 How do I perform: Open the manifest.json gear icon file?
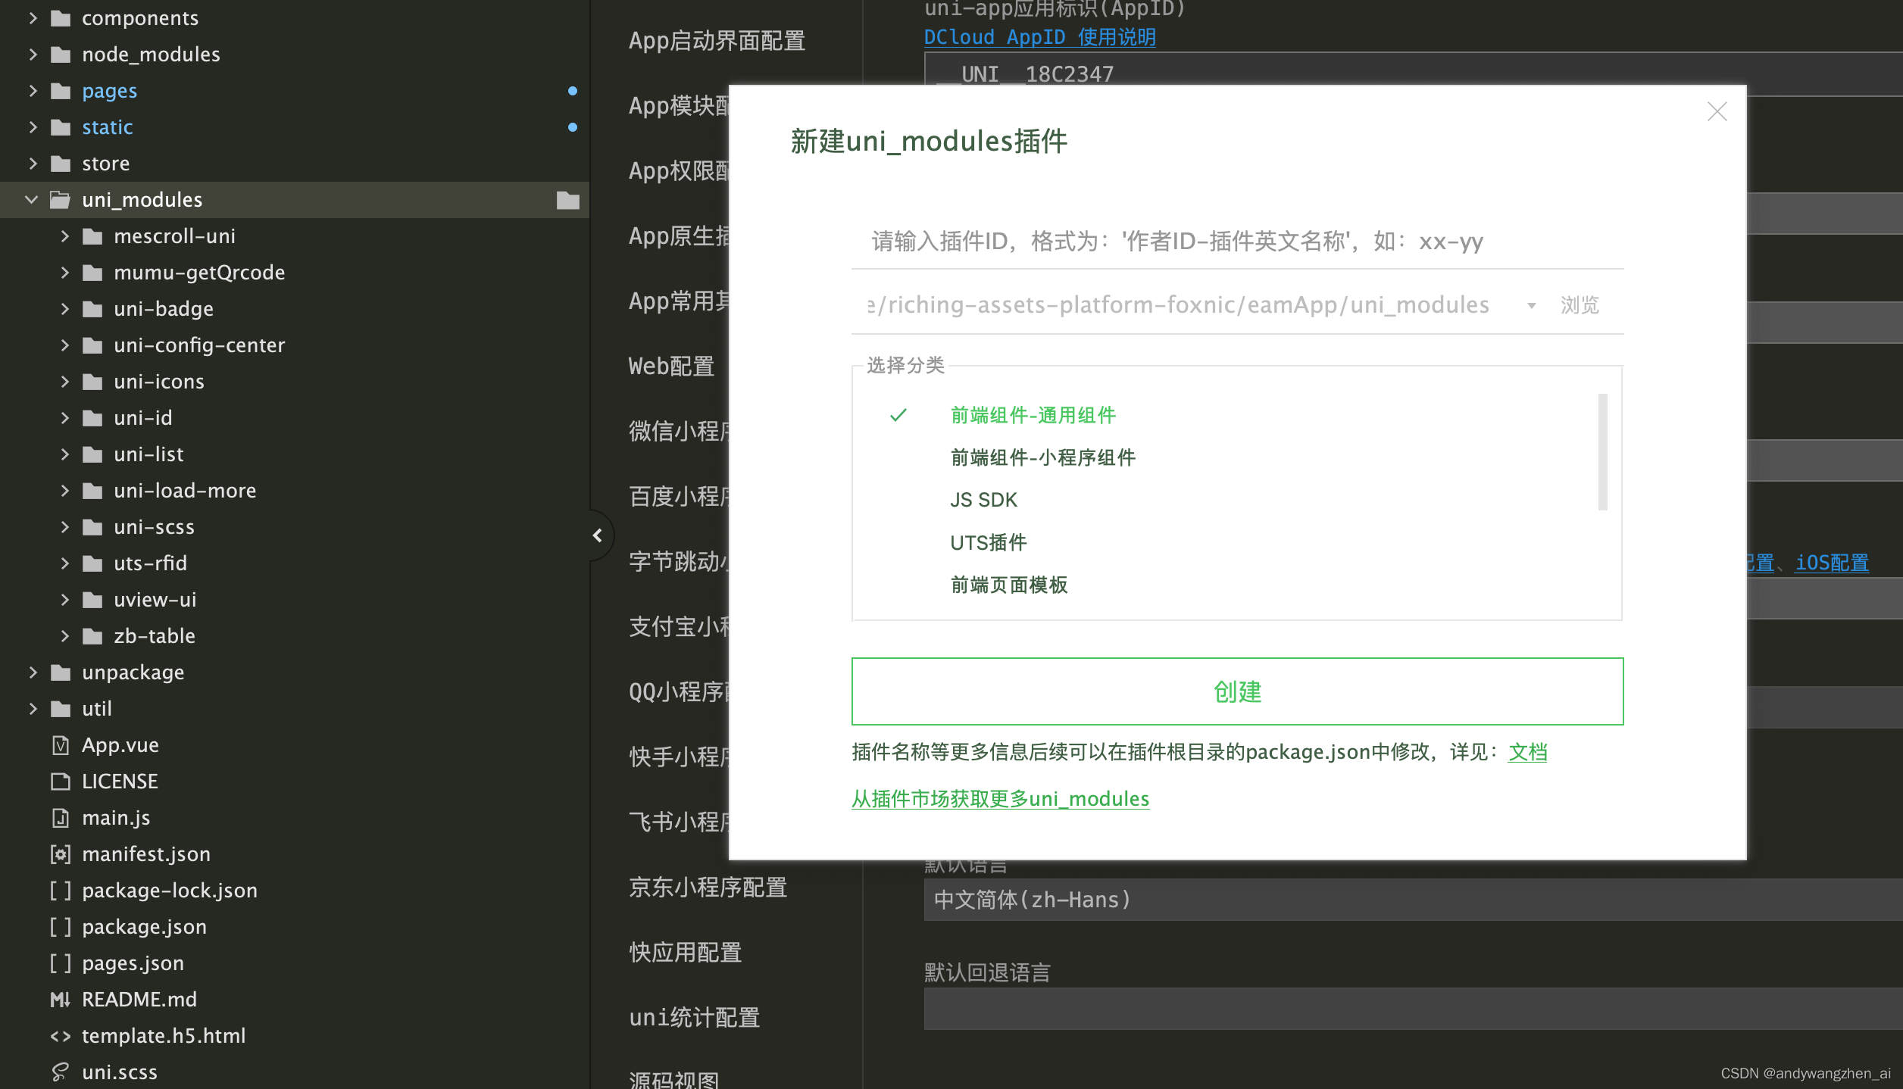coord(60,853)
